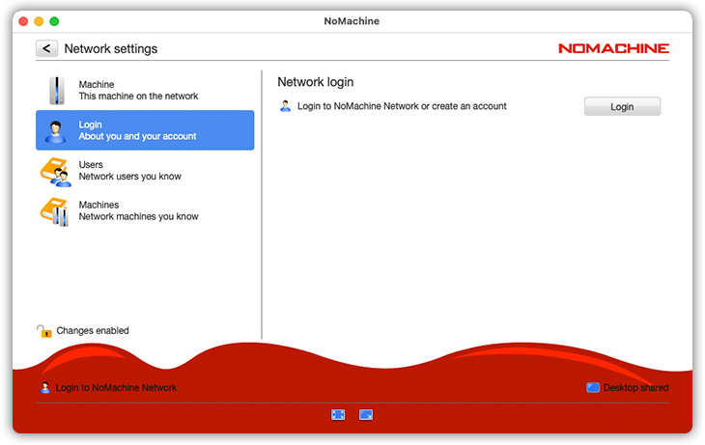
Task: Click Login to NoMachine Network footer link
Action: [x=116, y=388]
